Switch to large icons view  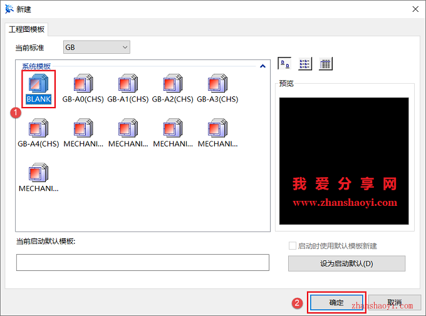tap(284, 64)
